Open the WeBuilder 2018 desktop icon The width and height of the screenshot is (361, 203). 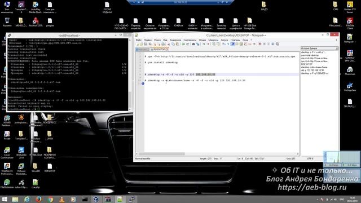[21, 153]
